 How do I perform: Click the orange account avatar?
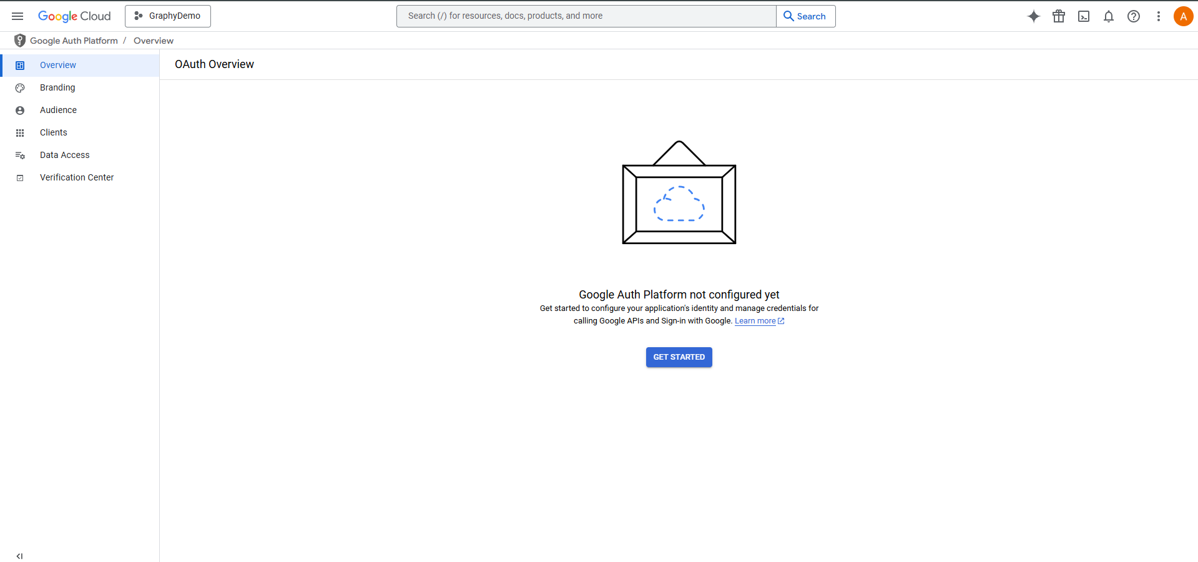pyautogui.click(x=1182, y=16)
